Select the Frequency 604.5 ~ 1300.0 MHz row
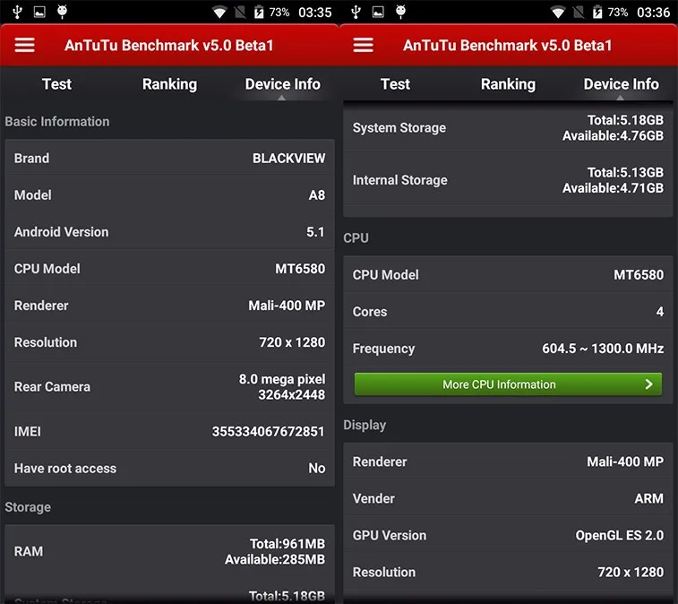The width and height of the screenshot is (678, 604). (508, 348)
